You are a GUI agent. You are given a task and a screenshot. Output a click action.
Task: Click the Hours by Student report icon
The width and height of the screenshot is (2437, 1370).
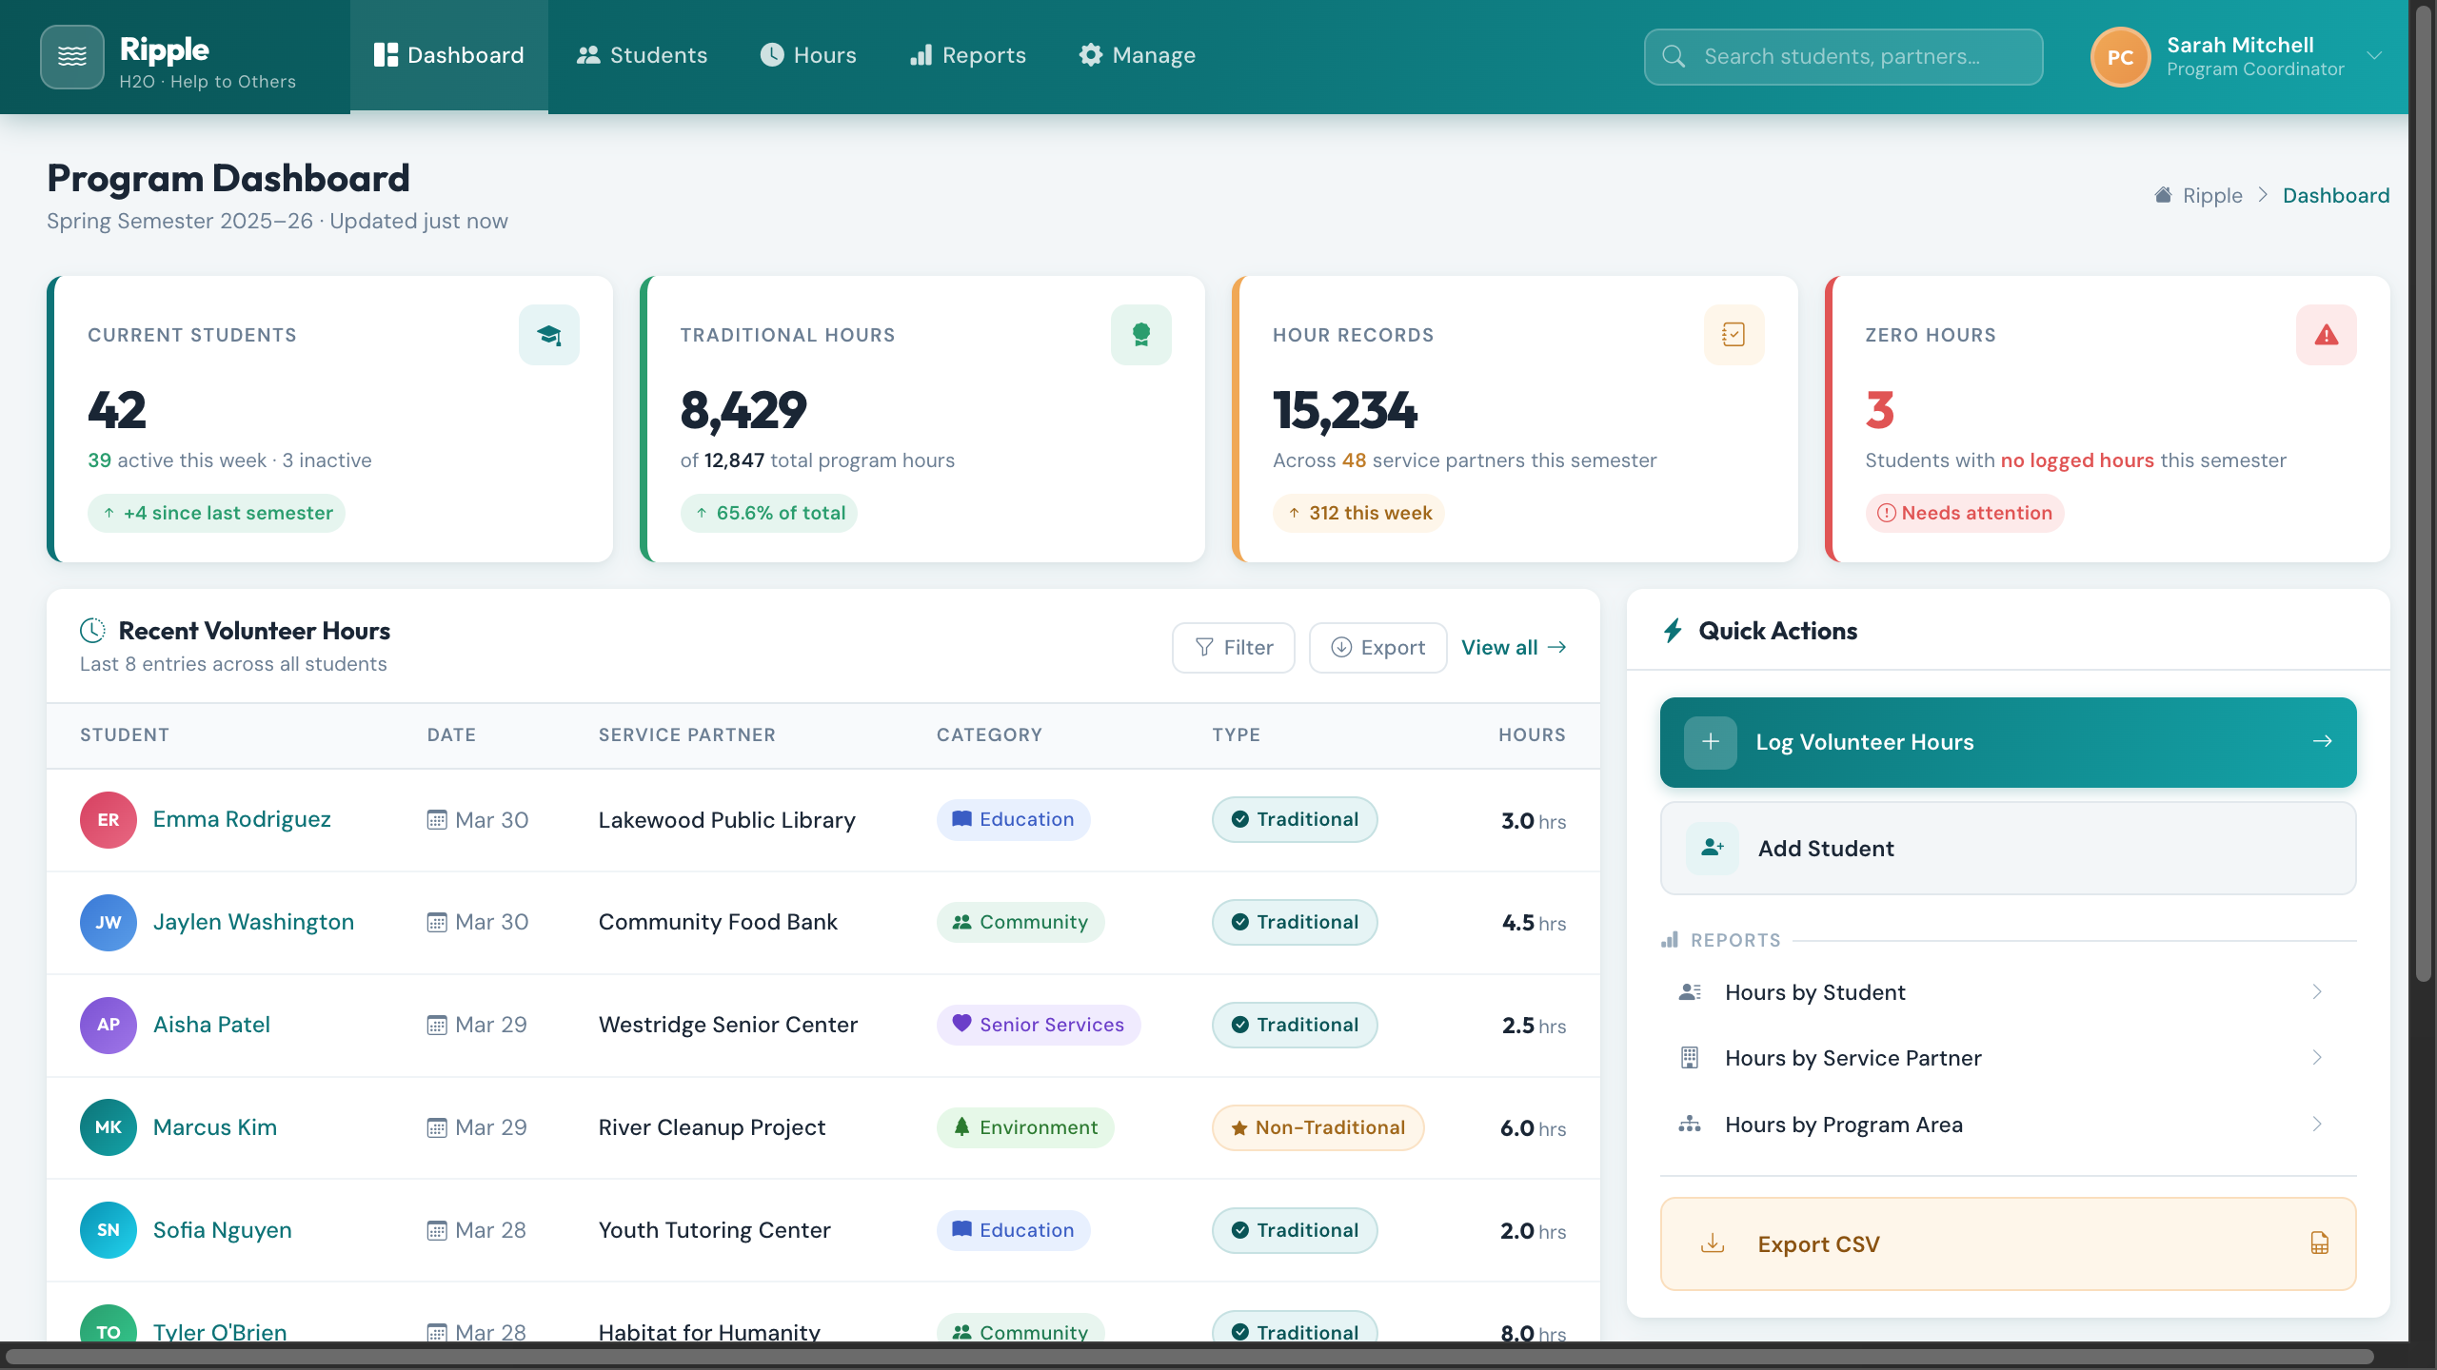[1689, 991]
